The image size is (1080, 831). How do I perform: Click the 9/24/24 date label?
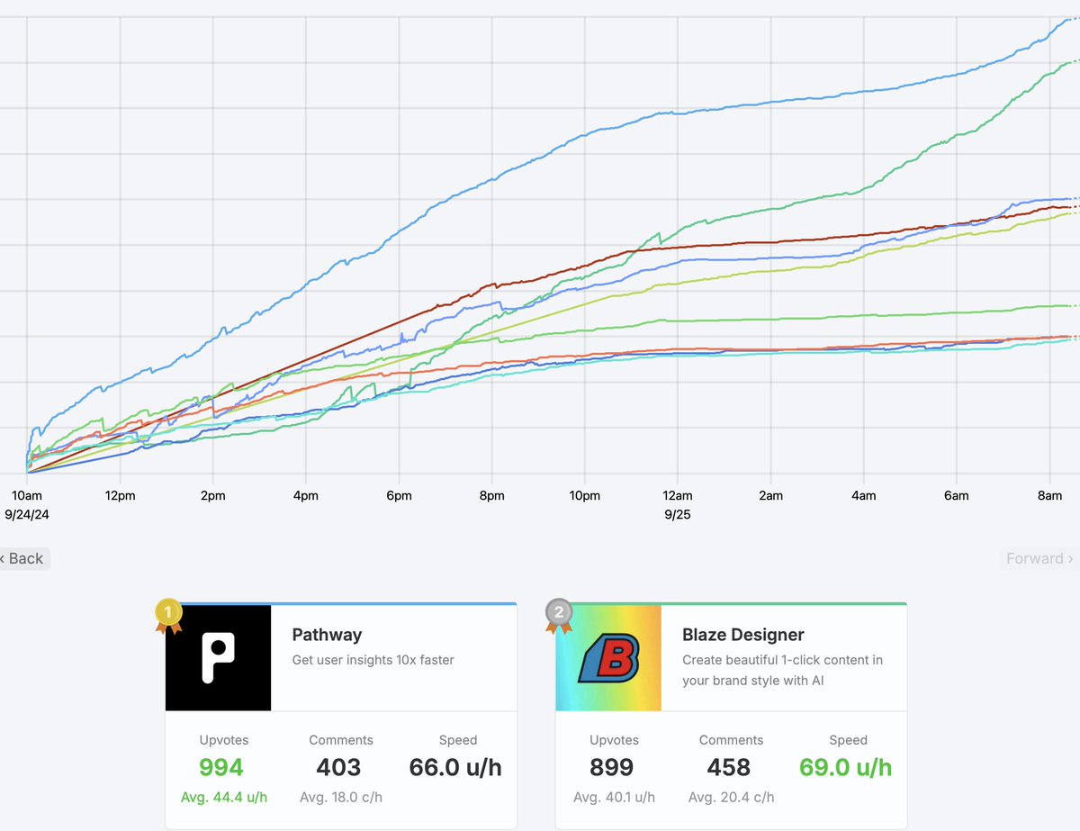pos(29,515)
